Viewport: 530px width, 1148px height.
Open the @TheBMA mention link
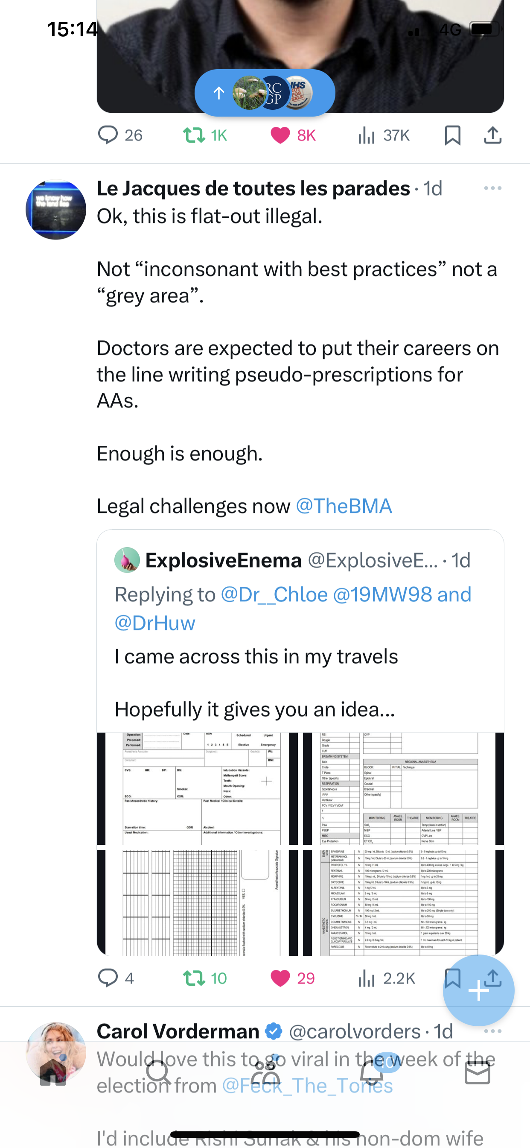click(344, 506)
